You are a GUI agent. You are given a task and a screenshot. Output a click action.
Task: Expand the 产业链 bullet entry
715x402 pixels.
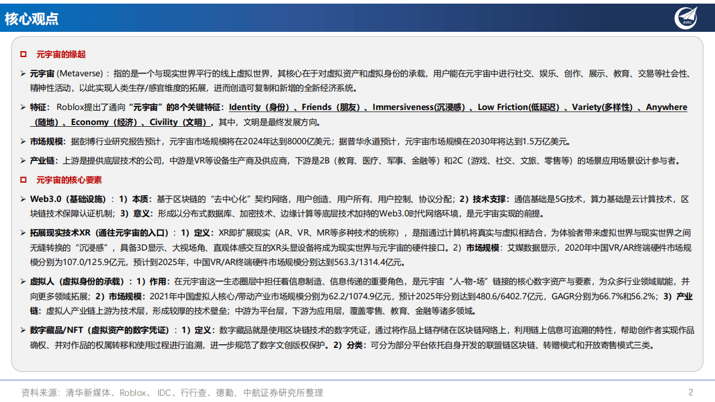click(x=24, y=160)
